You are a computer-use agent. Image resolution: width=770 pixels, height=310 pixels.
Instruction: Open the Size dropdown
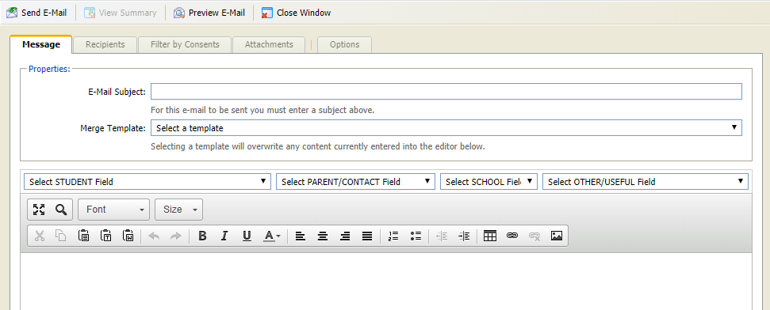click(178, 210)
